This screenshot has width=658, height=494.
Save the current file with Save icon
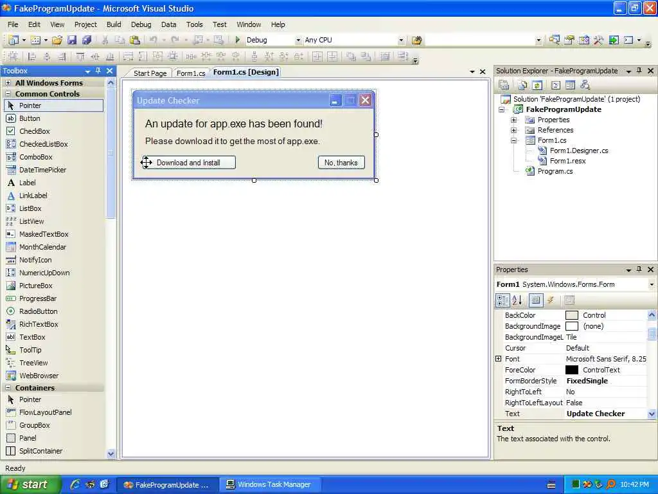pyautogui.click(x=72, y=40)
